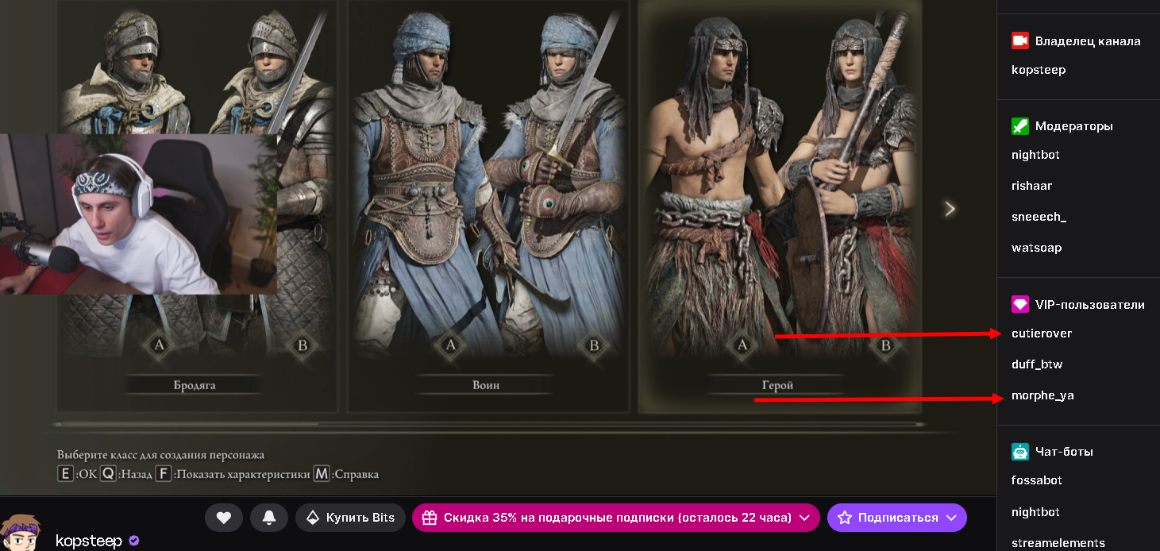Open VIP user cutierover's profile
Image resolution: width=1160 pixels, height=551 pixels.
coord(1042,333)
